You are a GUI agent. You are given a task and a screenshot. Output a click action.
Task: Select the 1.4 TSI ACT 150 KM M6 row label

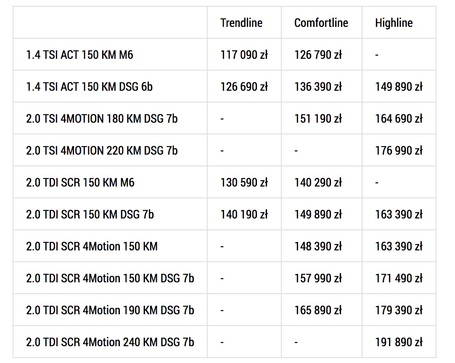(79, 55)
